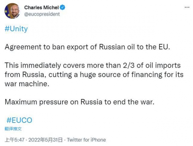The width and height of the screenshot is (193, 146).
Task: Open the @eucopresident handle link
Action: 41,14
